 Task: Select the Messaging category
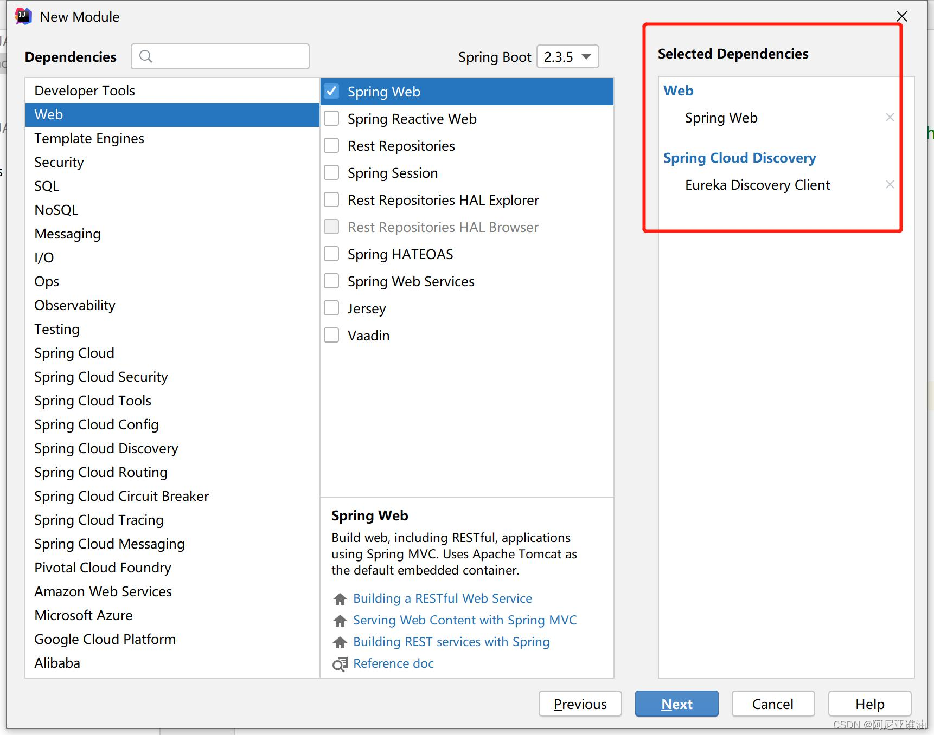tap(172, 234)
